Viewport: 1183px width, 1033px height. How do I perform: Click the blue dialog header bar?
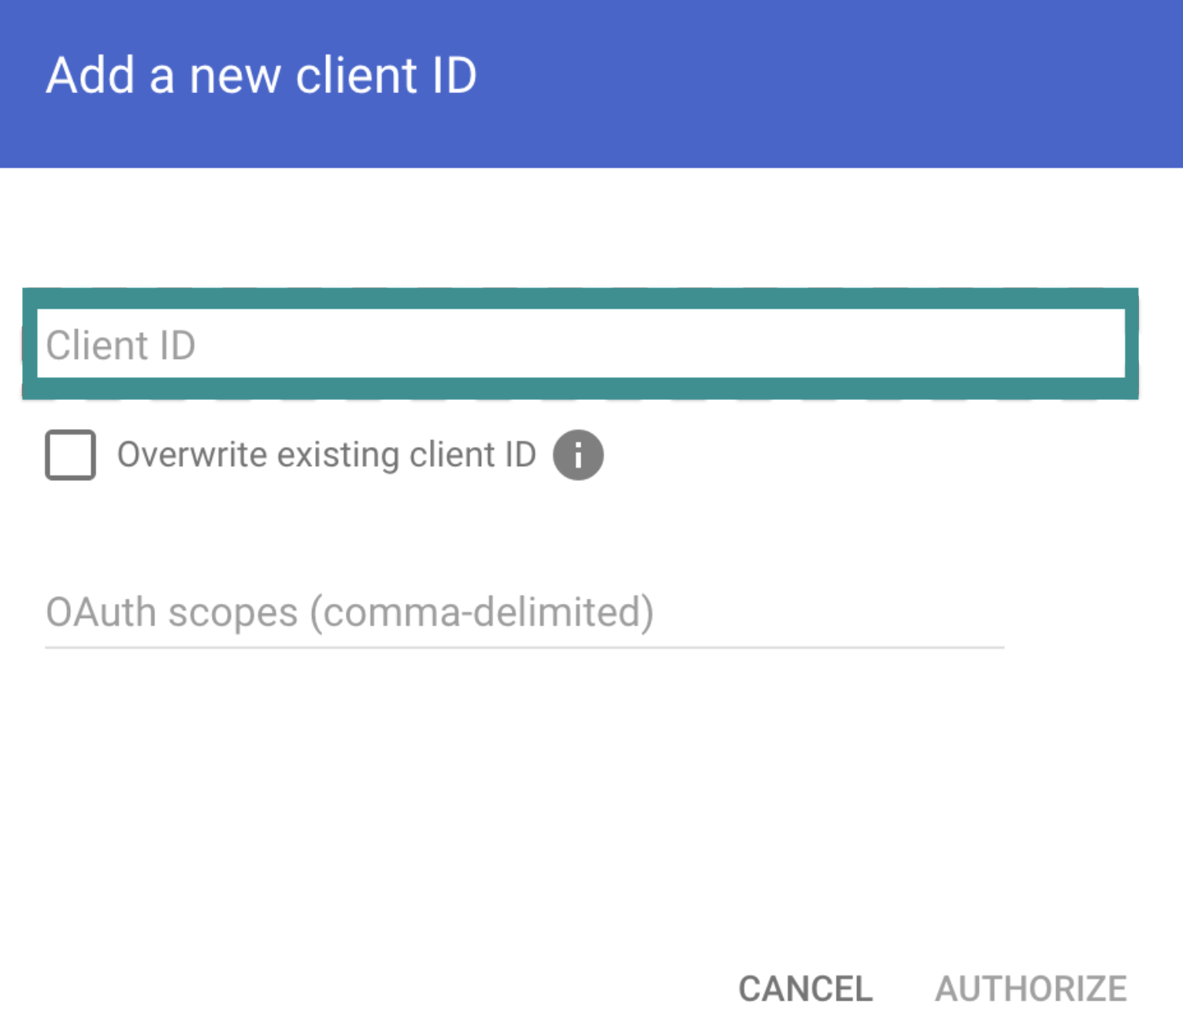(x=591, y=83)
